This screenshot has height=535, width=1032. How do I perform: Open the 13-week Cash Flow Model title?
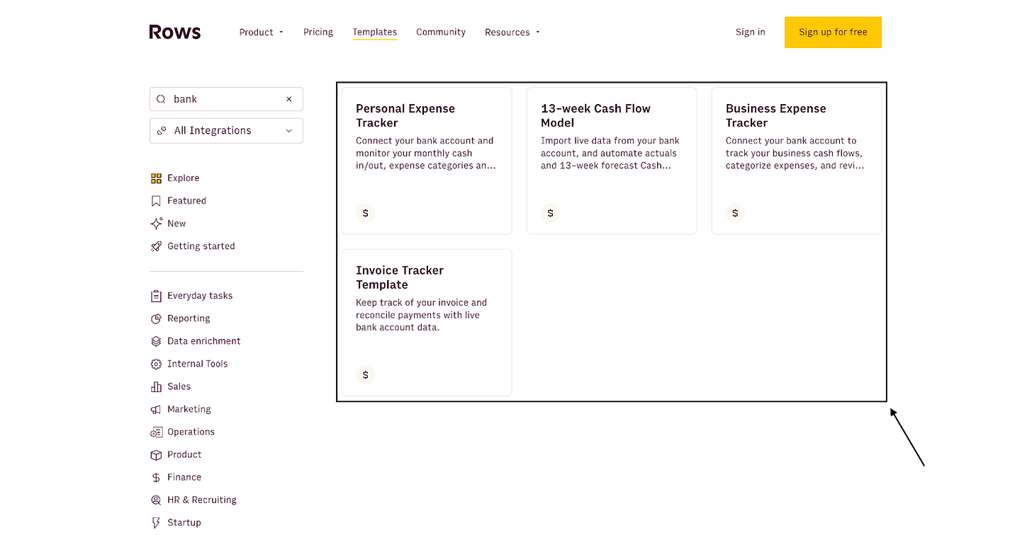point(595,115)
